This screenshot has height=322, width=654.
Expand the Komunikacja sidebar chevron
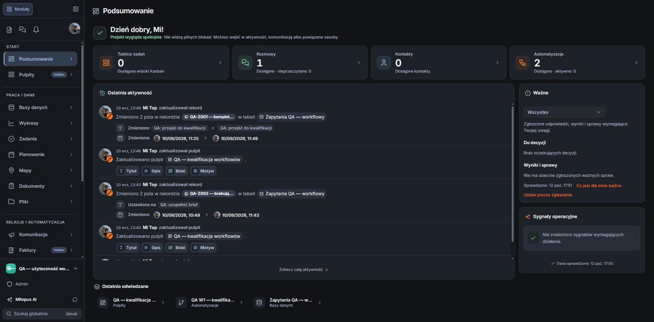click(71, 234)
